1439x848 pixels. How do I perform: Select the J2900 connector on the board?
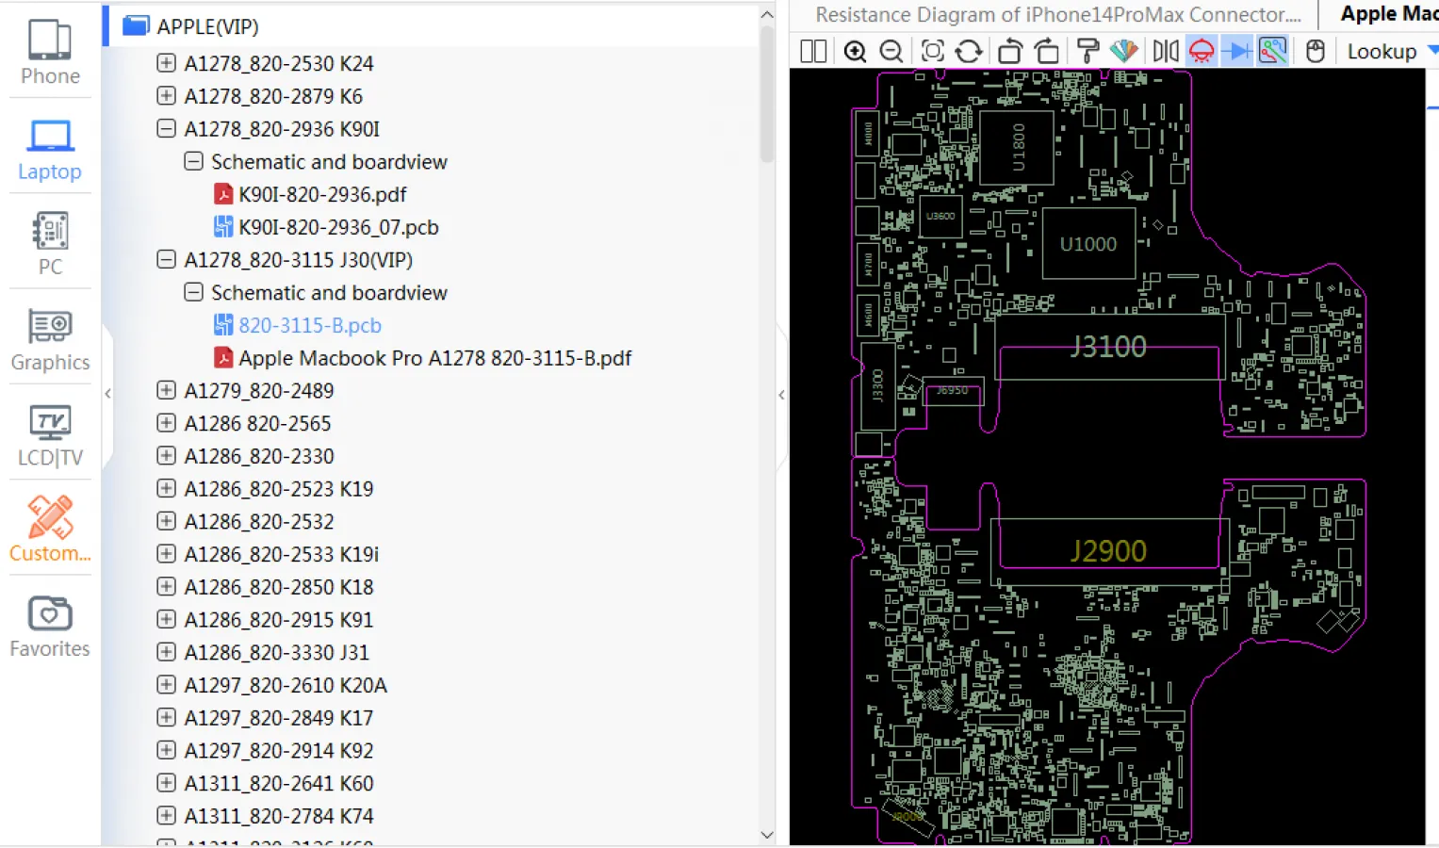pos(1108,550)
